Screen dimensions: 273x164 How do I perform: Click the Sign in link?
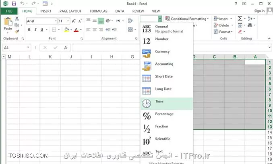tap(259, 11)
